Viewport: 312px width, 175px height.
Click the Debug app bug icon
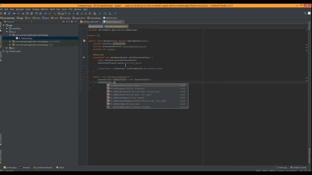[x=78, y=14]
